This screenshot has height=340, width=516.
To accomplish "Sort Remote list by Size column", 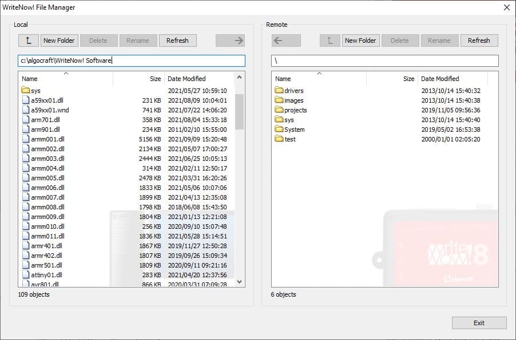I will tap(392, 79).
